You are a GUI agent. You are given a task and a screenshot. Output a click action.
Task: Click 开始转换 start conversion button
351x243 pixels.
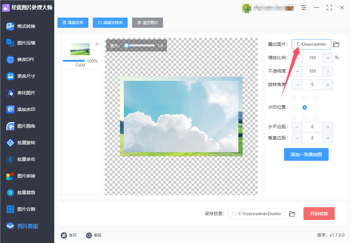coord(319,214)
